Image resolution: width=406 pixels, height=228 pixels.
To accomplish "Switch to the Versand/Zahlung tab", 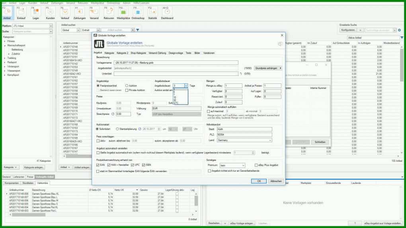I will click(x=157, y=53).
